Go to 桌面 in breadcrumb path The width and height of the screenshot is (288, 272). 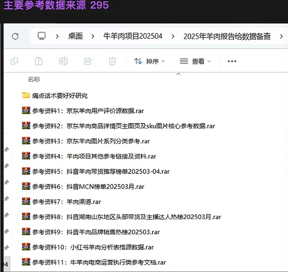(75, 36)
